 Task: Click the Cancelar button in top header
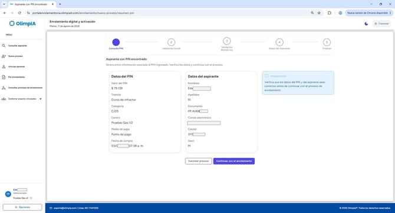pos(381,24)
